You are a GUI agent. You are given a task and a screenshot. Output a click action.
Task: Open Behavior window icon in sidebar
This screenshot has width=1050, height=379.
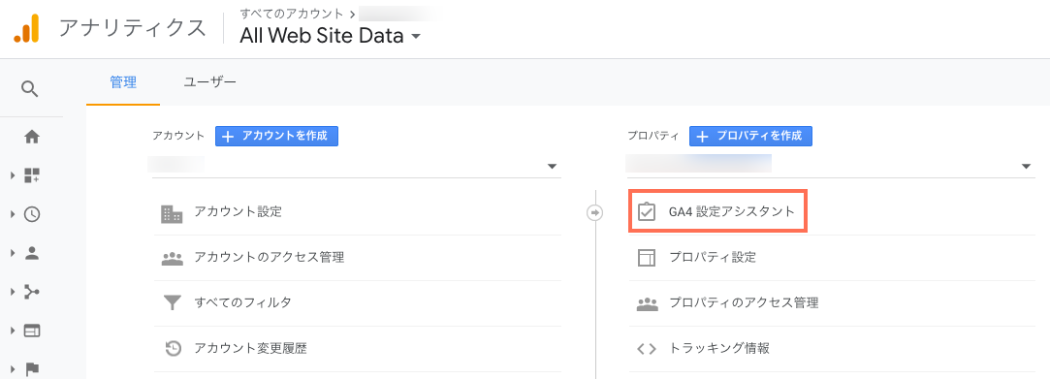click(31, 331)
